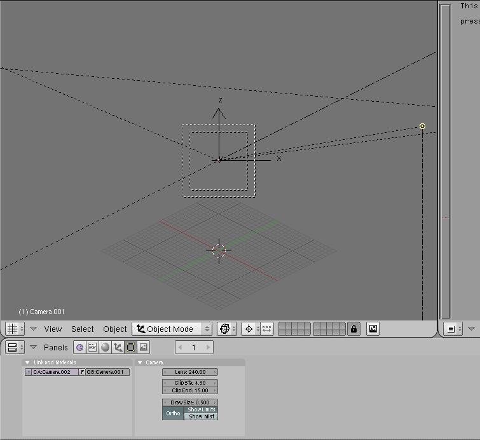The width and height of the screenshot is (480, 440).
Task: Click the ClipSta: 4.30 value
Action: [x=190, y=383]
